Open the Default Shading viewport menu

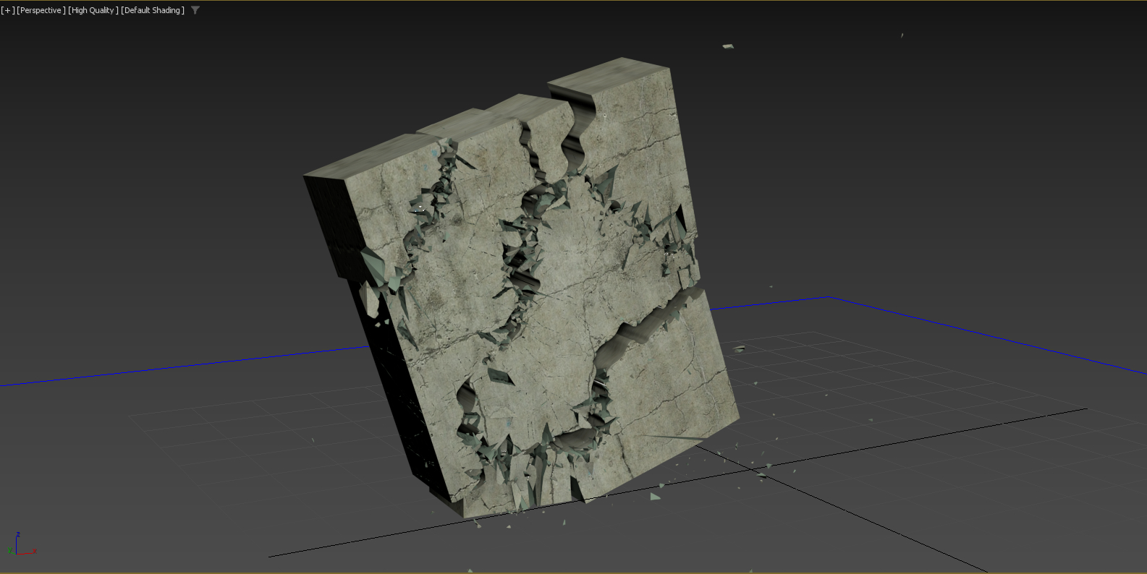pos(153,10)
